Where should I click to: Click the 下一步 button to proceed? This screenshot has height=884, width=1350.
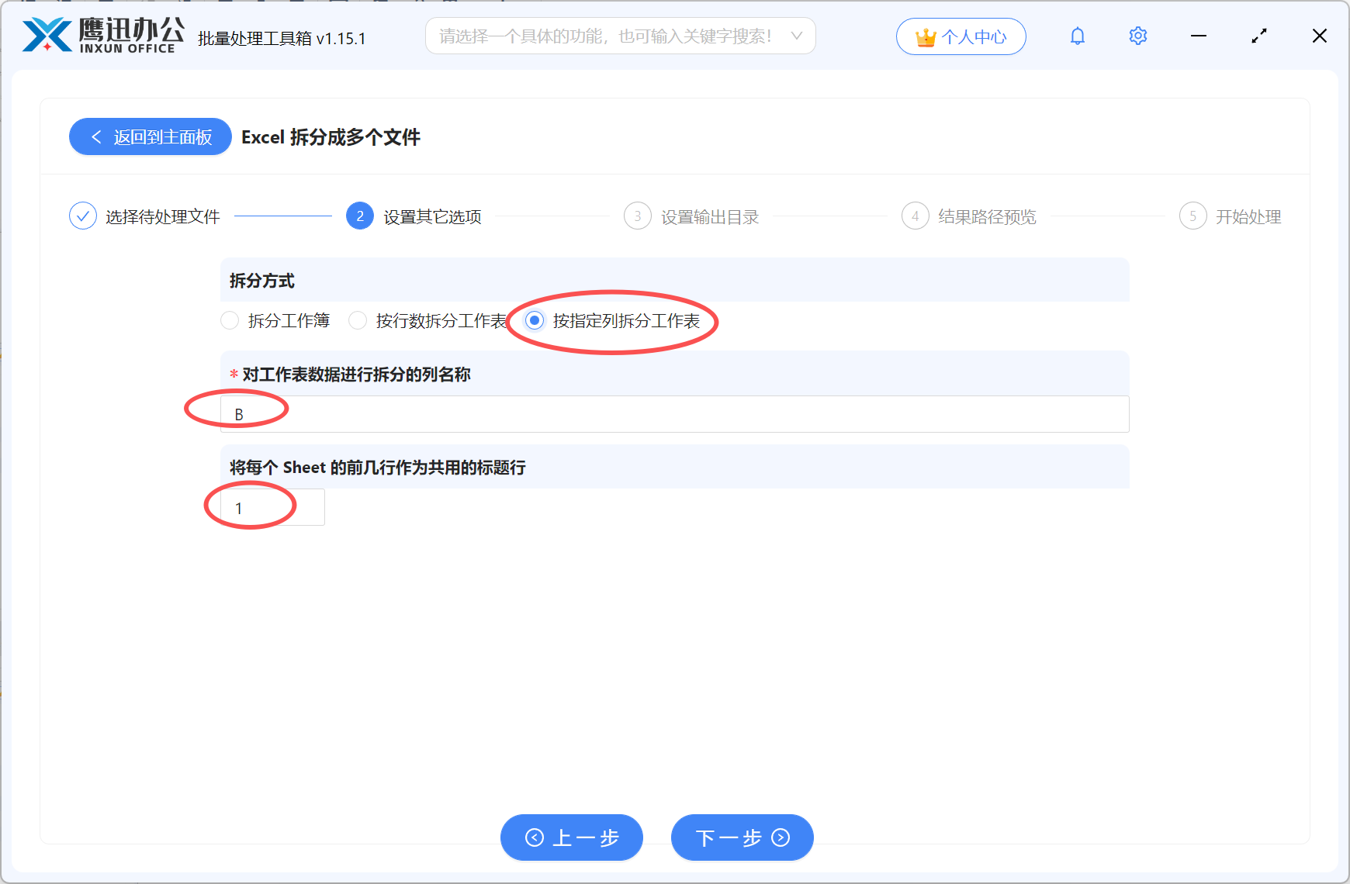coord(742,837)
